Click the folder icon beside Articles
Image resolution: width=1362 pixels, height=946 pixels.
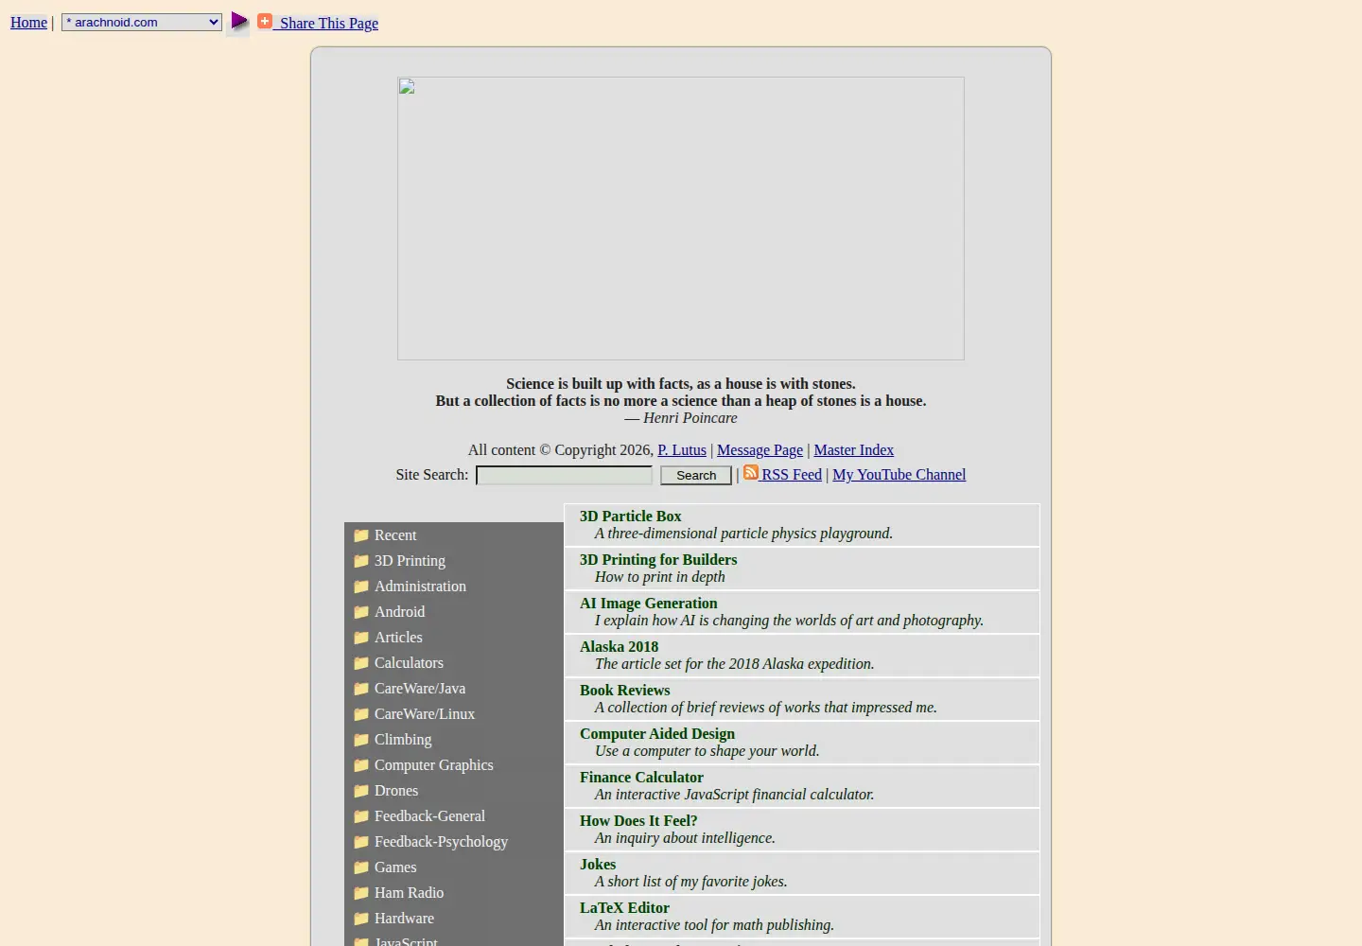(361, 638)
